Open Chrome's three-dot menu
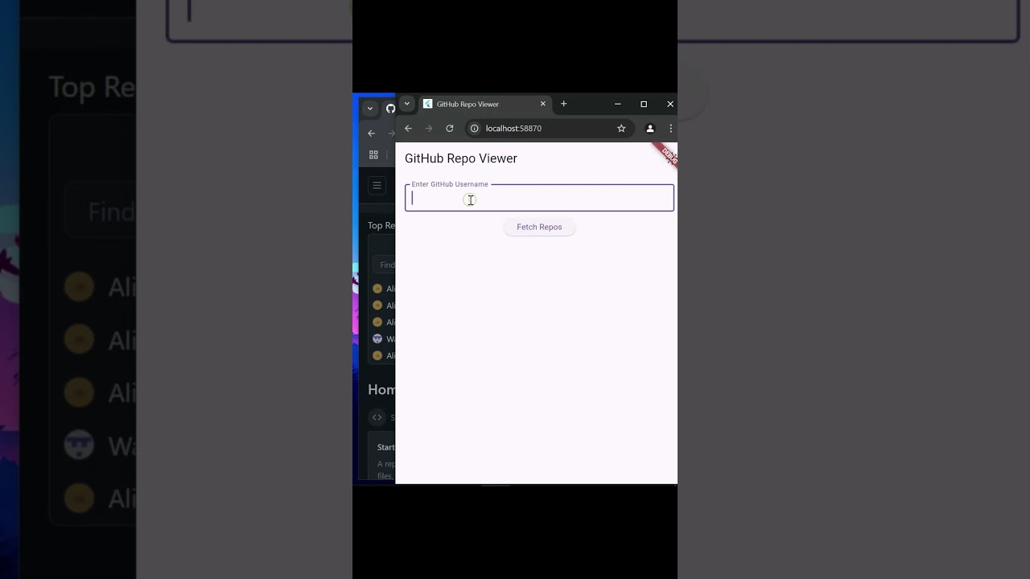Screen dimensions: 1030x579 [x=670, y=129]
